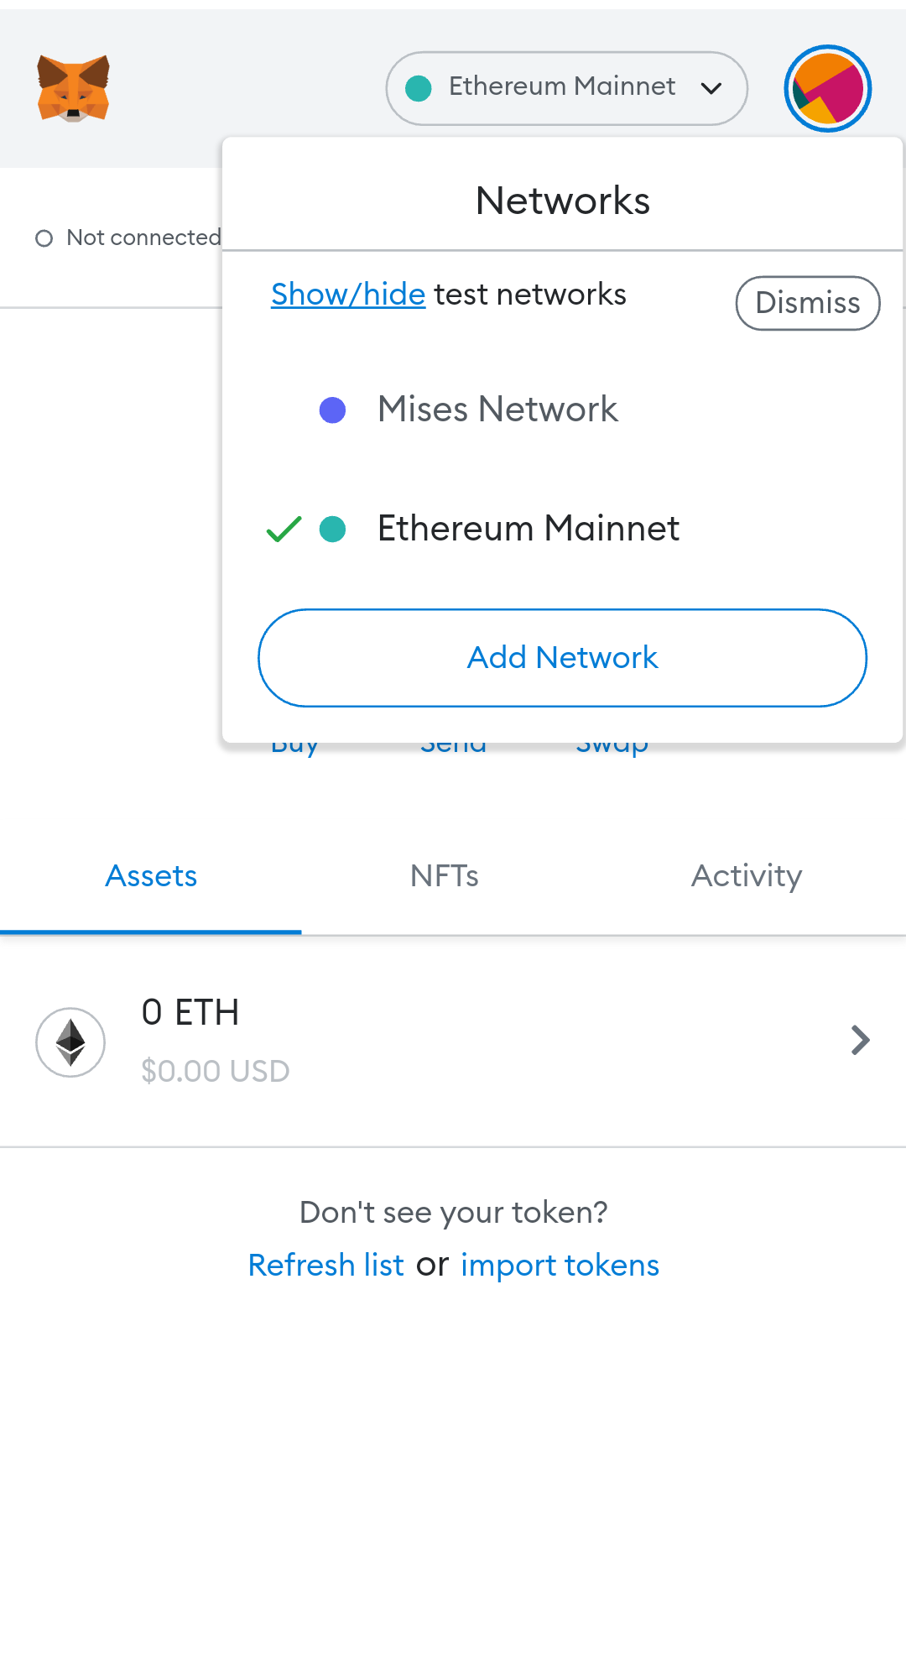Click the purple Mises Network dot

(333, 410)
